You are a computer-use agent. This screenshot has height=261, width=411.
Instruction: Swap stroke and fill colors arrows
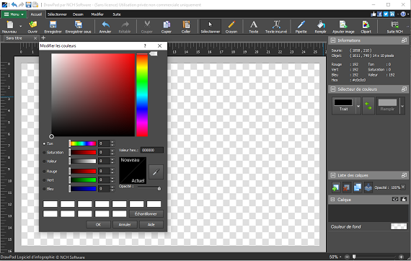tap(368, 105)
